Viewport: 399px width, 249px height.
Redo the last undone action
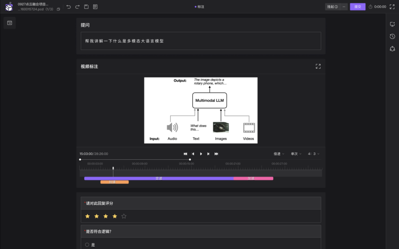tap(77, 7)
